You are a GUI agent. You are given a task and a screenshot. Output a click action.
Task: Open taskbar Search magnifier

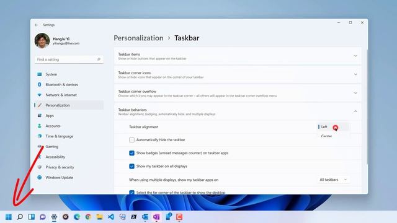point(20,217)
